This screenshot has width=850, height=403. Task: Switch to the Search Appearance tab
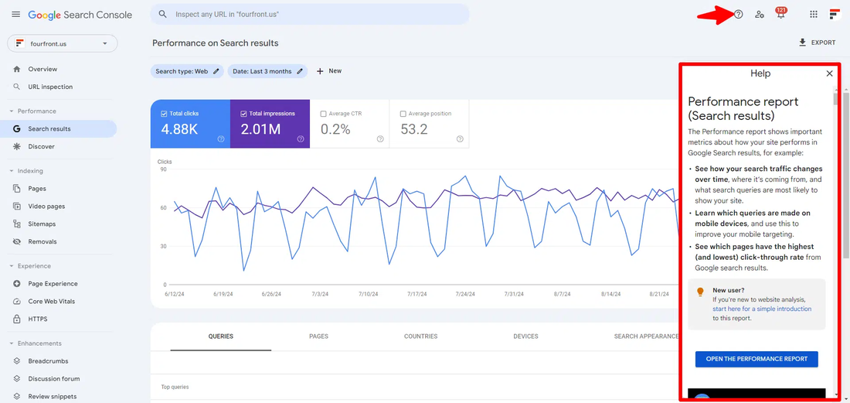pos(646,336)
